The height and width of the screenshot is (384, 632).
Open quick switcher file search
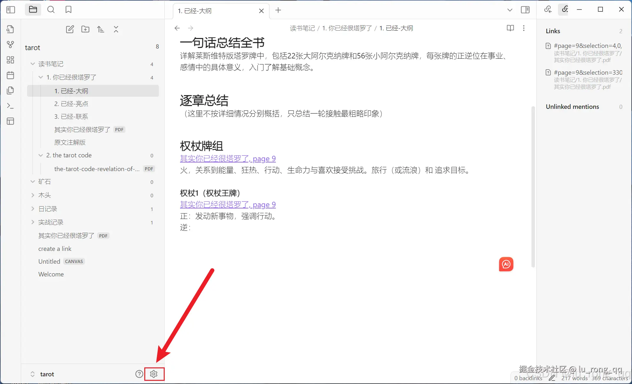pos(51,10)
